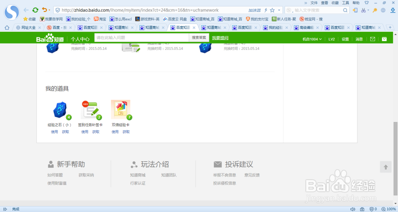Open the 帮助 menu
398x212 pixels.
(356, 3)
